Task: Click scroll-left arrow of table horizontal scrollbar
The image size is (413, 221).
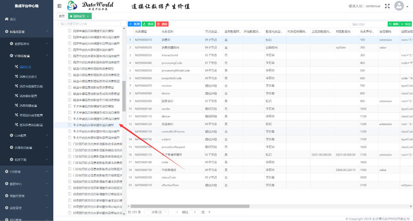Action: [x=129, y=206]
